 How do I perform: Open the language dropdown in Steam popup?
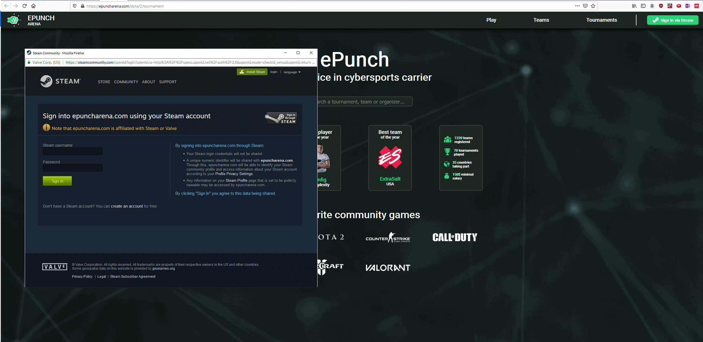292,72
